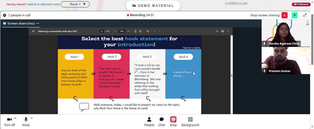This screenshot has width=314, height=129.
Task: Click switch to alternate room link
Action: 43,4
